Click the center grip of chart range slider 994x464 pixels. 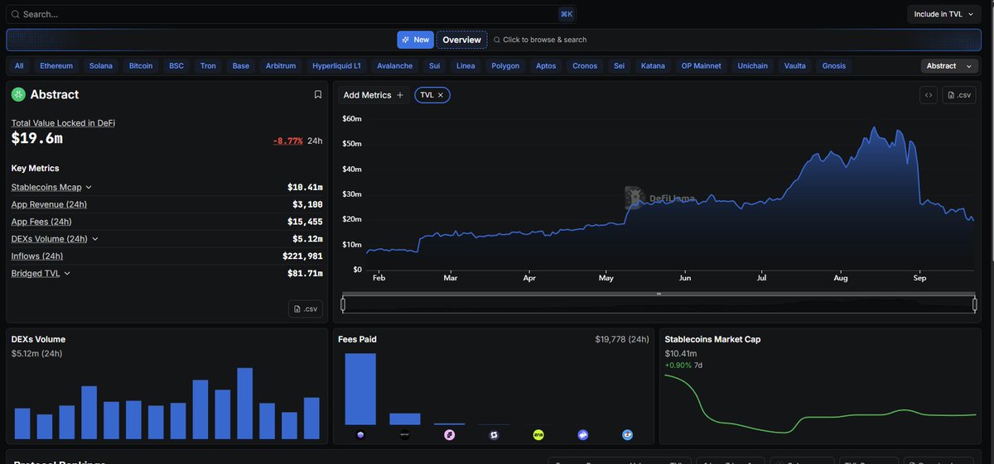pyautogui.click(x=659, y=294)
